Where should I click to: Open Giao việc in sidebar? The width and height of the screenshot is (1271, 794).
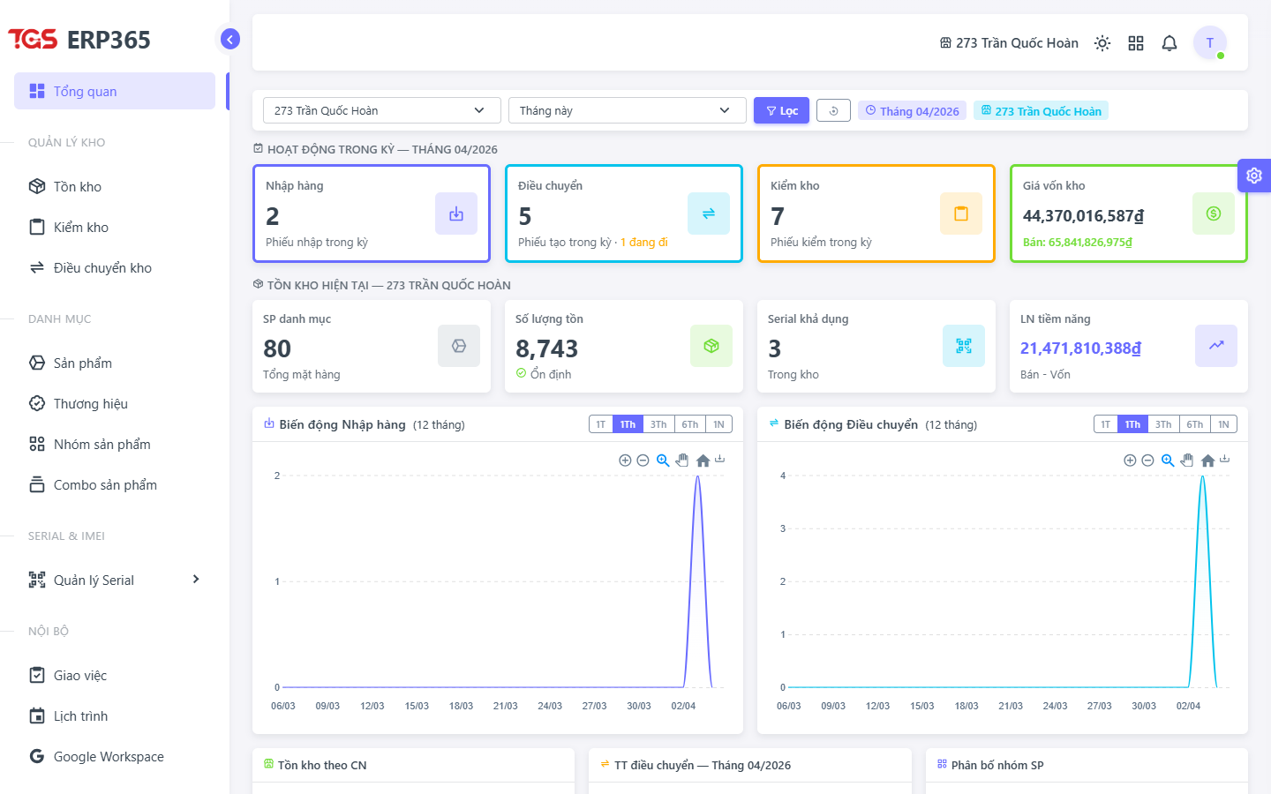[x=115, y=675]
